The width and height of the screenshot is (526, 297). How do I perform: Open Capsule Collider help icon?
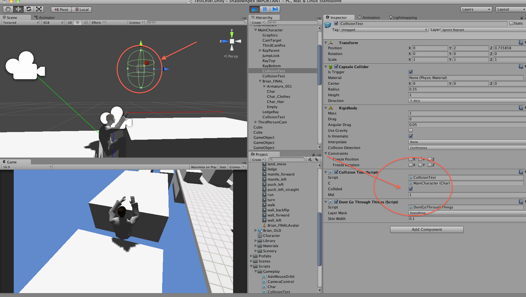tap(521, 66)
